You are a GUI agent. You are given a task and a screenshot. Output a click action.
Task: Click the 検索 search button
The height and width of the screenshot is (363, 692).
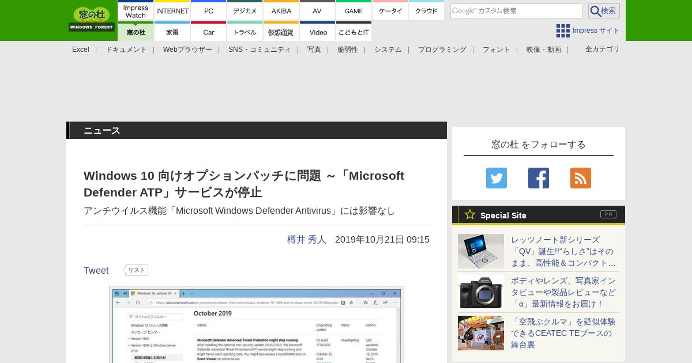[x=604, y=11]
